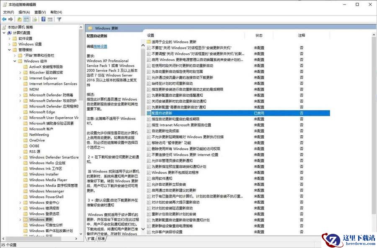Screen dimensions: 377x248
Task: Click the export list toolbar icon
Action: point(35,19)
